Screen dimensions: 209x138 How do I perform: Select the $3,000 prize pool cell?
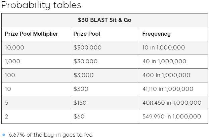(x=83, y=75)
